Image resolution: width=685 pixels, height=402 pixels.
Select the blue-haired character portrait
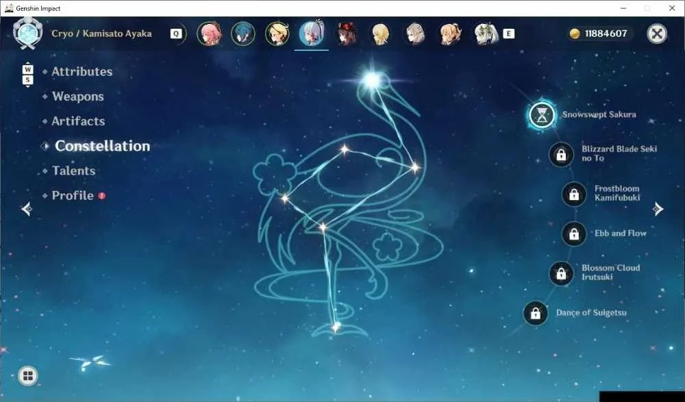(x=243, y=34)
